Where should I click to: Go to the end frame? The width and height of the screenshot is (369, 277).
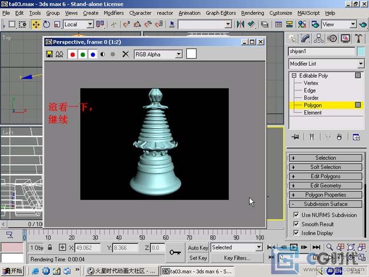[316, 247]
